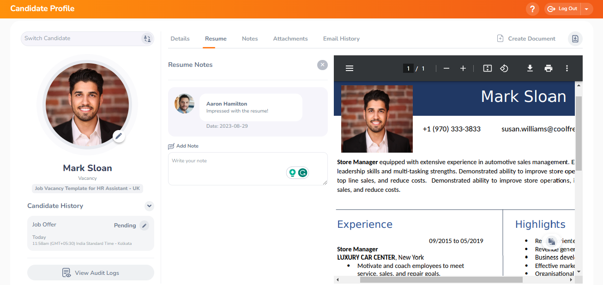Click the resume photo in the PDF
The width and height of the screenshot is (603, 285).
(x=377, y=119)
